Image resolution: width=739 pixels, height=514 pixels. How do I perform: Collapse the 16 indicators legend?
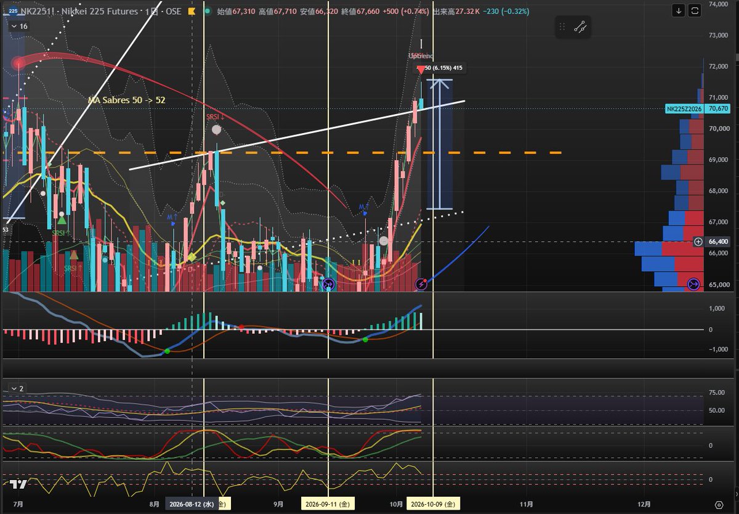[x=18, y=27]
